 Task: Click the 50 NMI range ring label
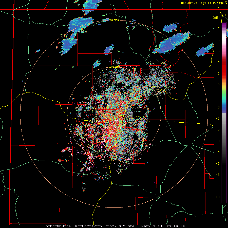(114, 67)
